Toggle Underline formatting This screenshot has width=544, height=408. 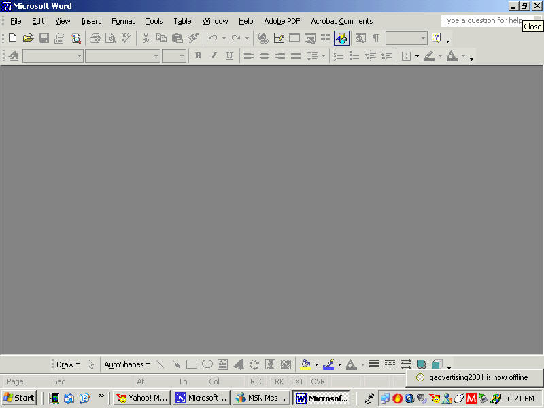tap(229, 56)
